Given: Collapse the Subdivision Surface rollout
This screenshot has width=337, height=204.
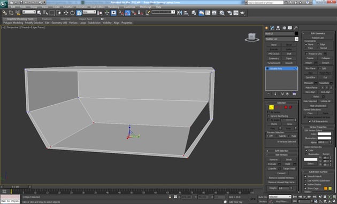Looking at the screenshot, I should 318,172.
